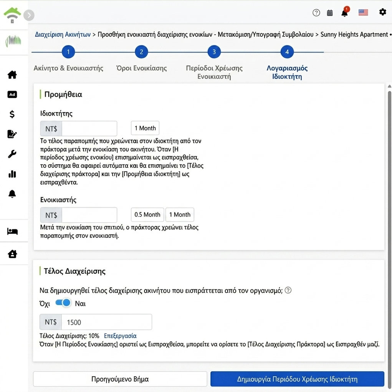Screen dimensions: 392x392
Task: Open the calendar icon in header
Action: [x=330, y=13]
